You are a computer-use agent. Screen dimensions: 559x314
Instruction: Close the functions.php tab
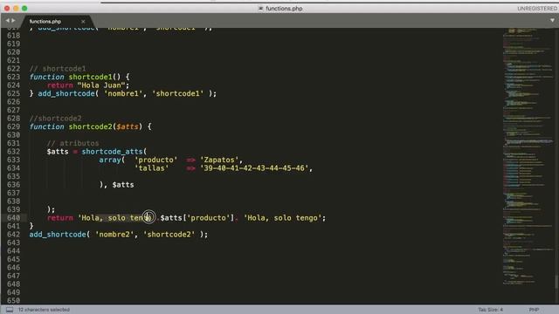[x=83, y=21]
